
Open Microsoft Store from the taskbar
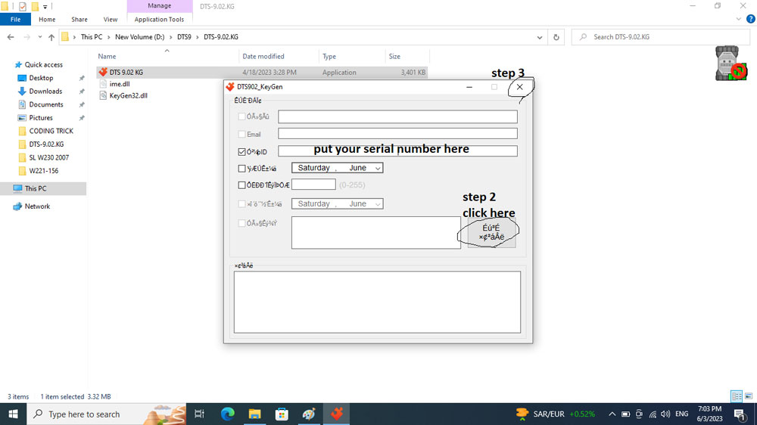(282, 414)
